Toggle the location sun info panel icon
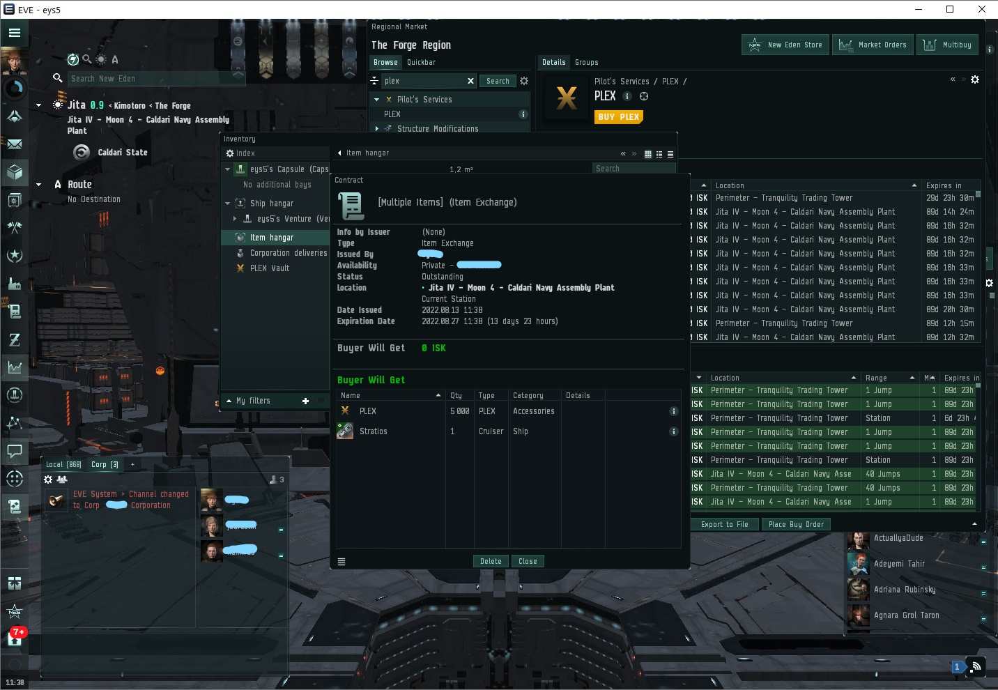 click(101, 59)
